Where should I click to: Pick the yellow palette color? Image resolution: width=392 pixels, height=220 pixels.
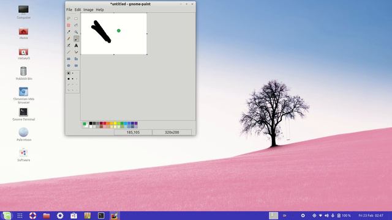(x=115, y=123)
